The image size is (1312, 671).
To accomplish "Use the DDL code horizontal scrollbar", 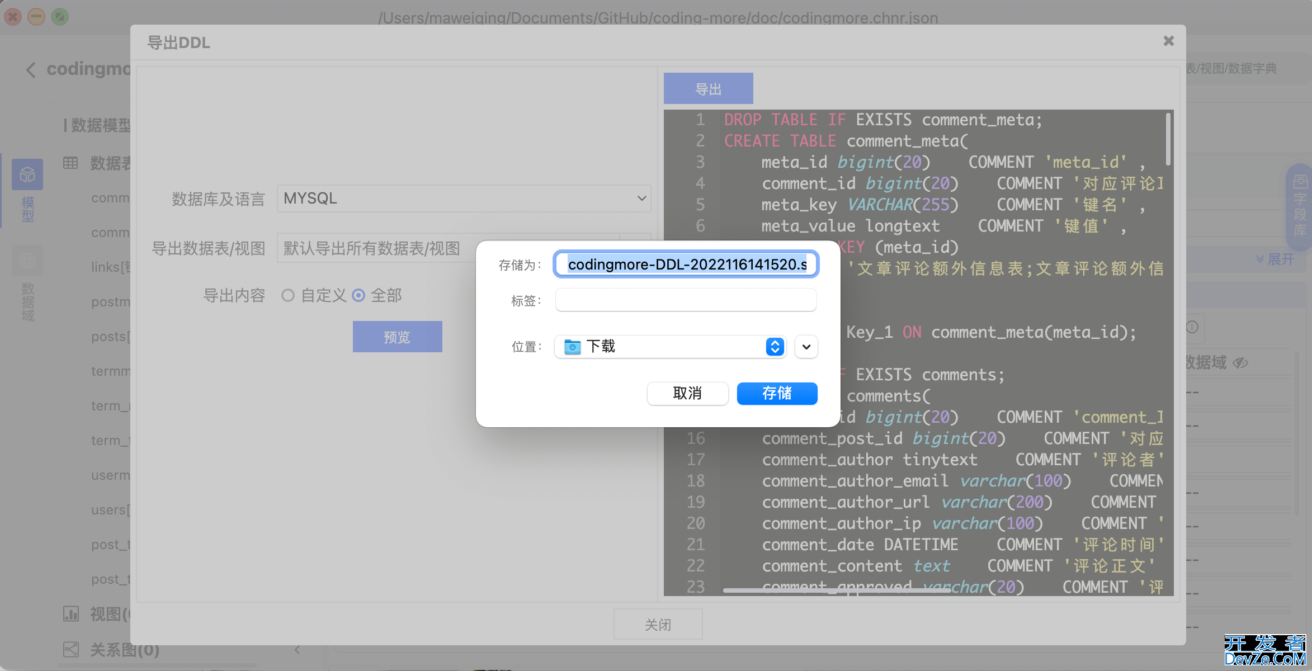I will tap(836, 590).
